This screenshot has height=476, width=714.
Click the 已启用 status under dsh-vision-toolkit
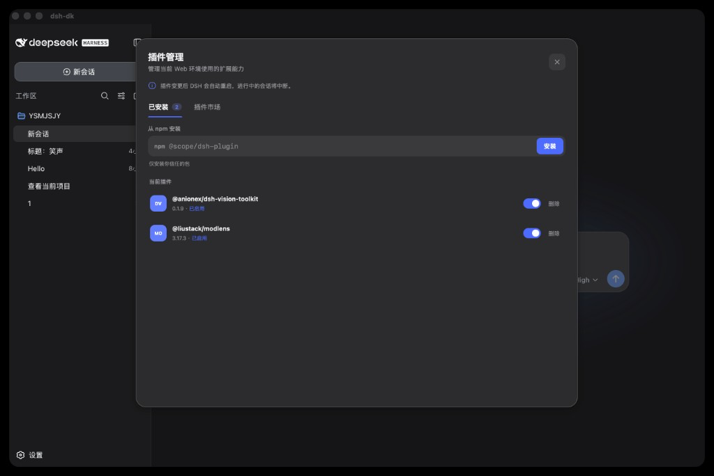click(x=197, y=209)
